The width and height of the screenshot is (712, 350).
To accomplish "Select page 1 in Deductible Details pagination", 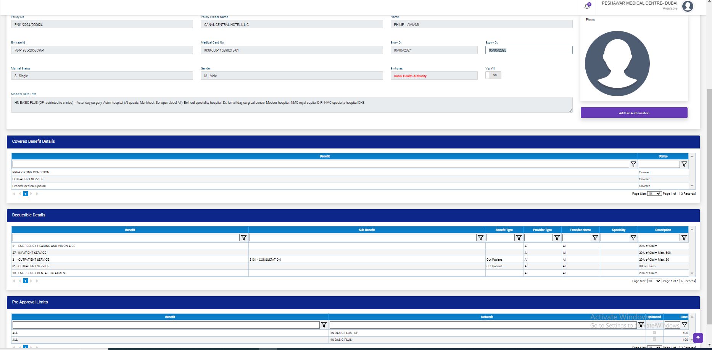I will click(26, 281).
